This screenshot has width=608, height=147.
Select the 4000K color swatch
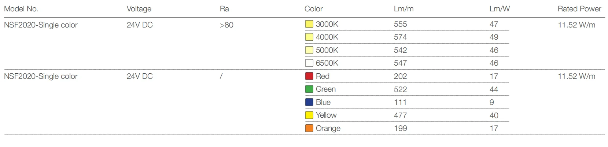(x=309, y=37)
